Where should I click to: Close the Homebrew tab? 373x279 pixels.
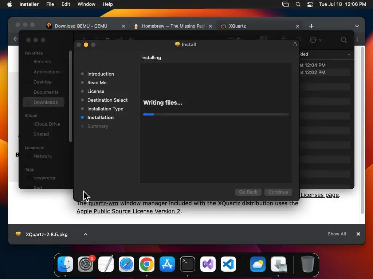[211, 26]
